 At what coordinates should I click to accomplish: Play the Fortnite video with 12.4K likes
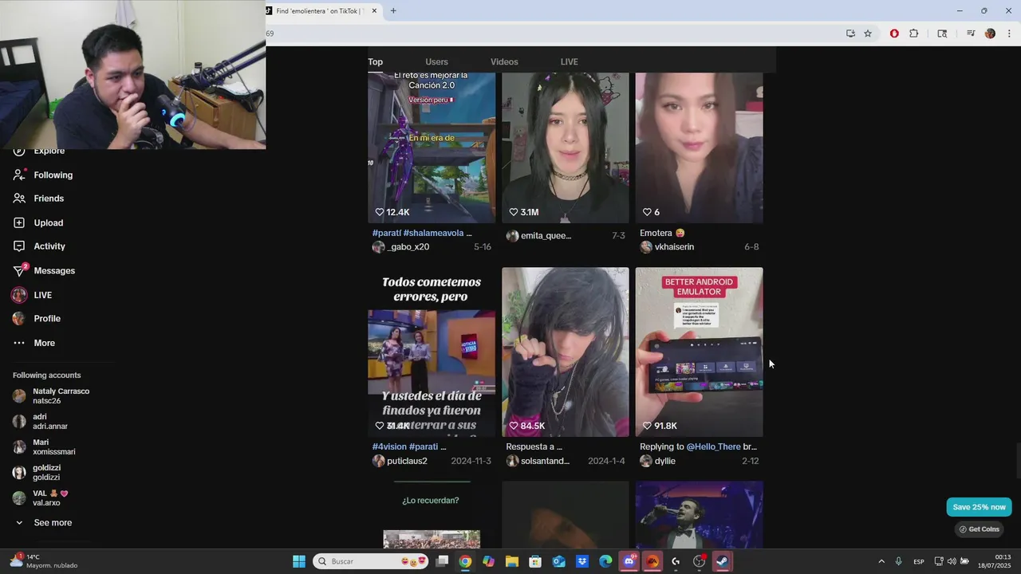pos(432,147)
